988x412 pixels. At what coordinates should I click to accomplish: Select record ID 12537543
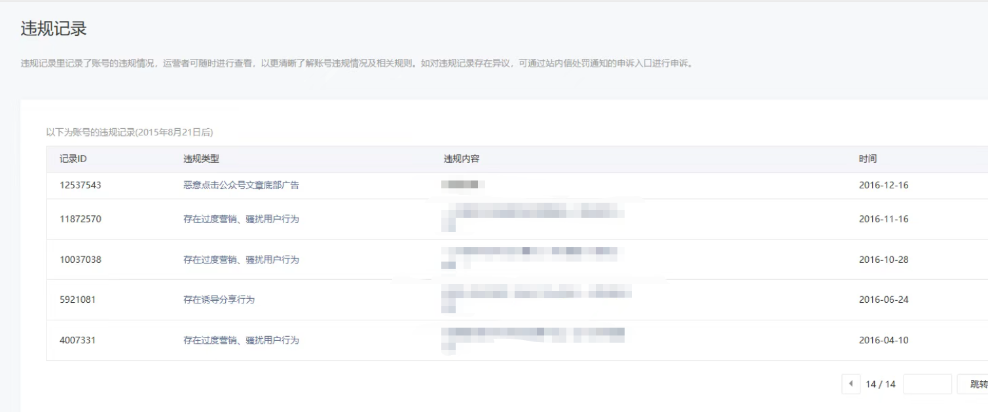[x=81, y=185]
